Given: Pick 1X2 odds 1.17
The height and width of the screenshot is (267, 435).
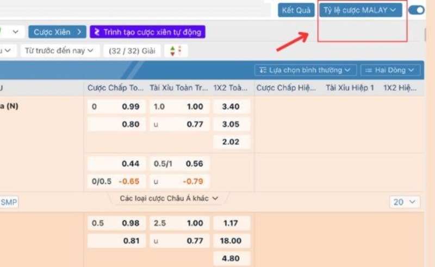Looking at the screenshot, I should (232, 223).
